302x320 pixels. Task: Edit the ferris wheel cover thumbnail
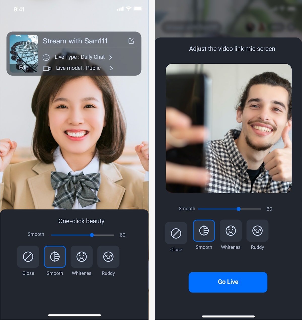pyautogui.click(x=24, y=53)
